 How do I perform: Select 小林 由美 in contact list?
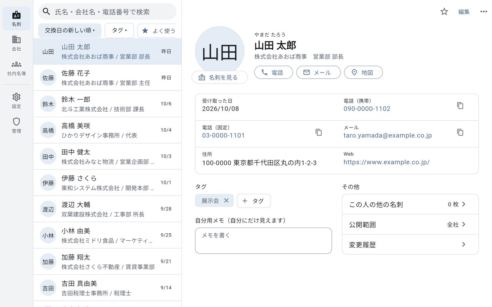point(107,236)
